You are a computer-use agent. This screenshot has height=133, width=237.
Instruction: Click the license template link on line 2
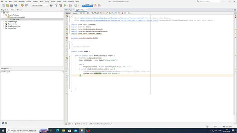pos(114,18)
